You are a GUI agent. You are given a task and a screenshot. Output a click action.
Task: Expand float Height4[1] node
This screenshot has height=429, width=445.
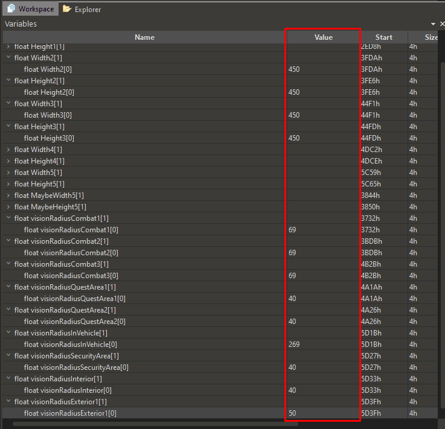(x=8, y=161)
